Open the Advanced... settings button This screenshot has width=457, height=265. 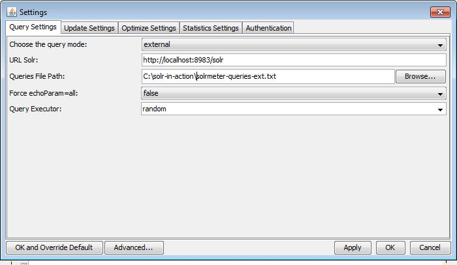[134, 247]
